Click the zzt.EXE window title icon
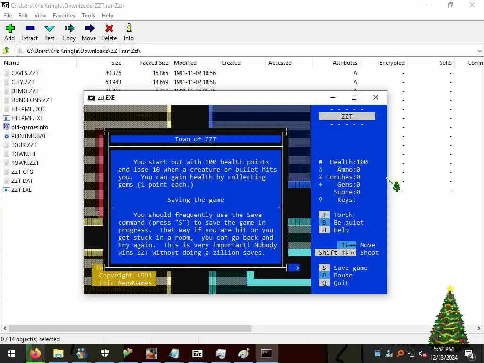The height and width of the screenshot is (363, 484). tap(91, 98)
